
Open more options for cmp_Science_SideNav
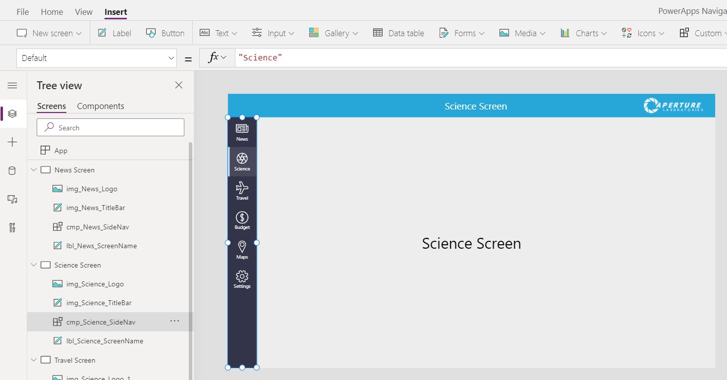pos(174,321)
